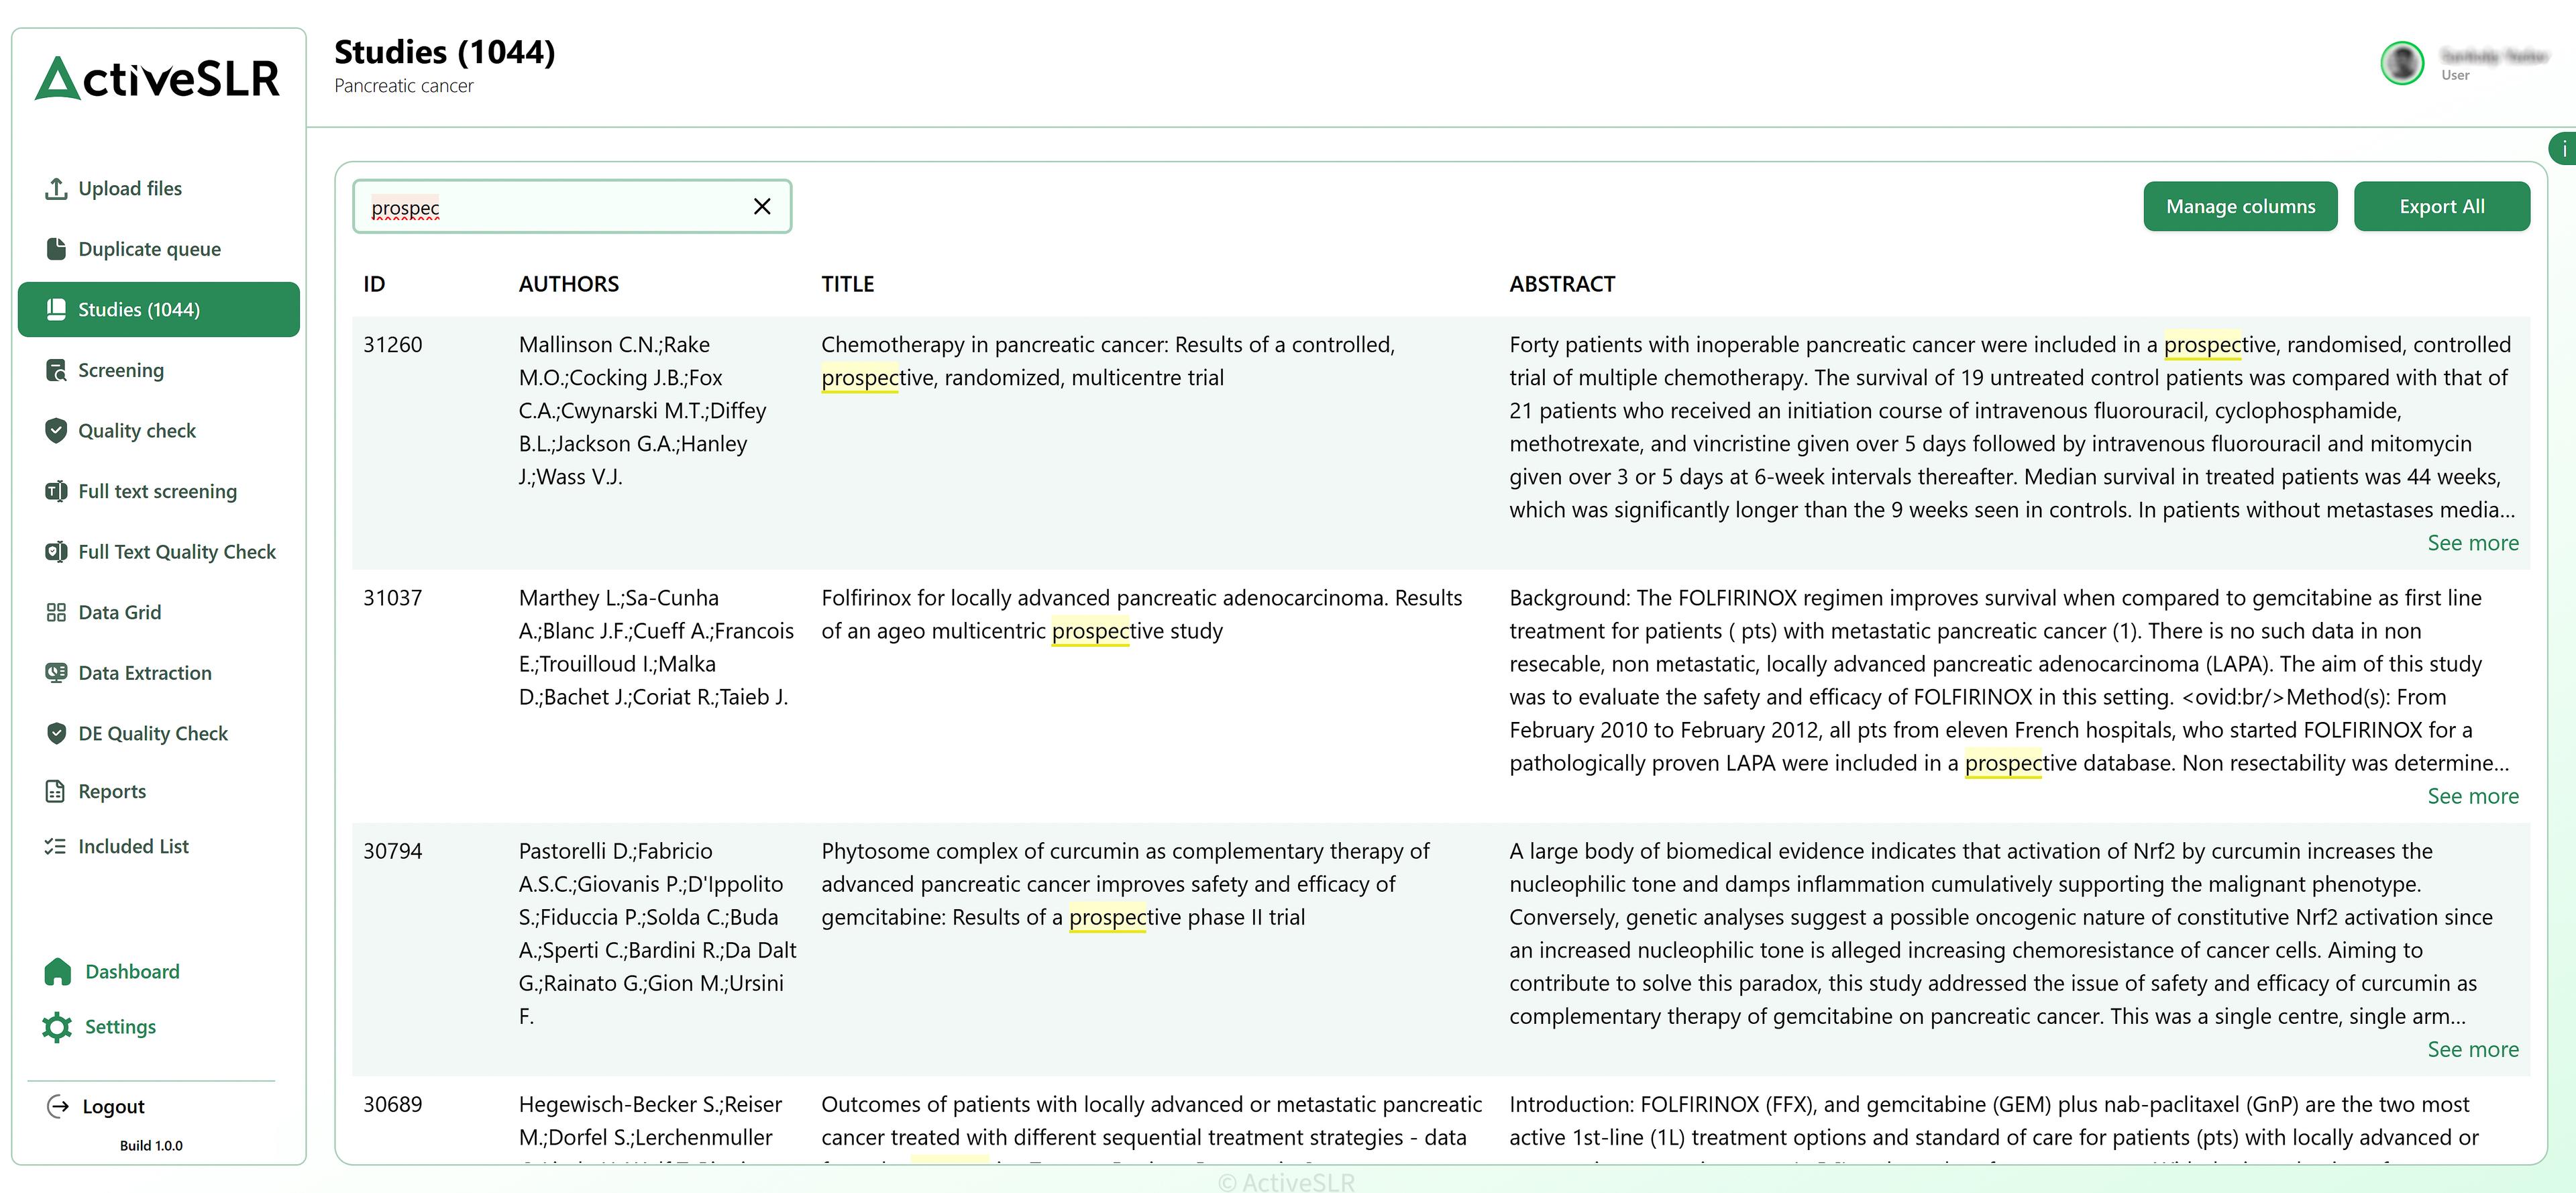Click the Dashboard house icon
This screenshot has width=2576, height=1193.
(58, 972)
